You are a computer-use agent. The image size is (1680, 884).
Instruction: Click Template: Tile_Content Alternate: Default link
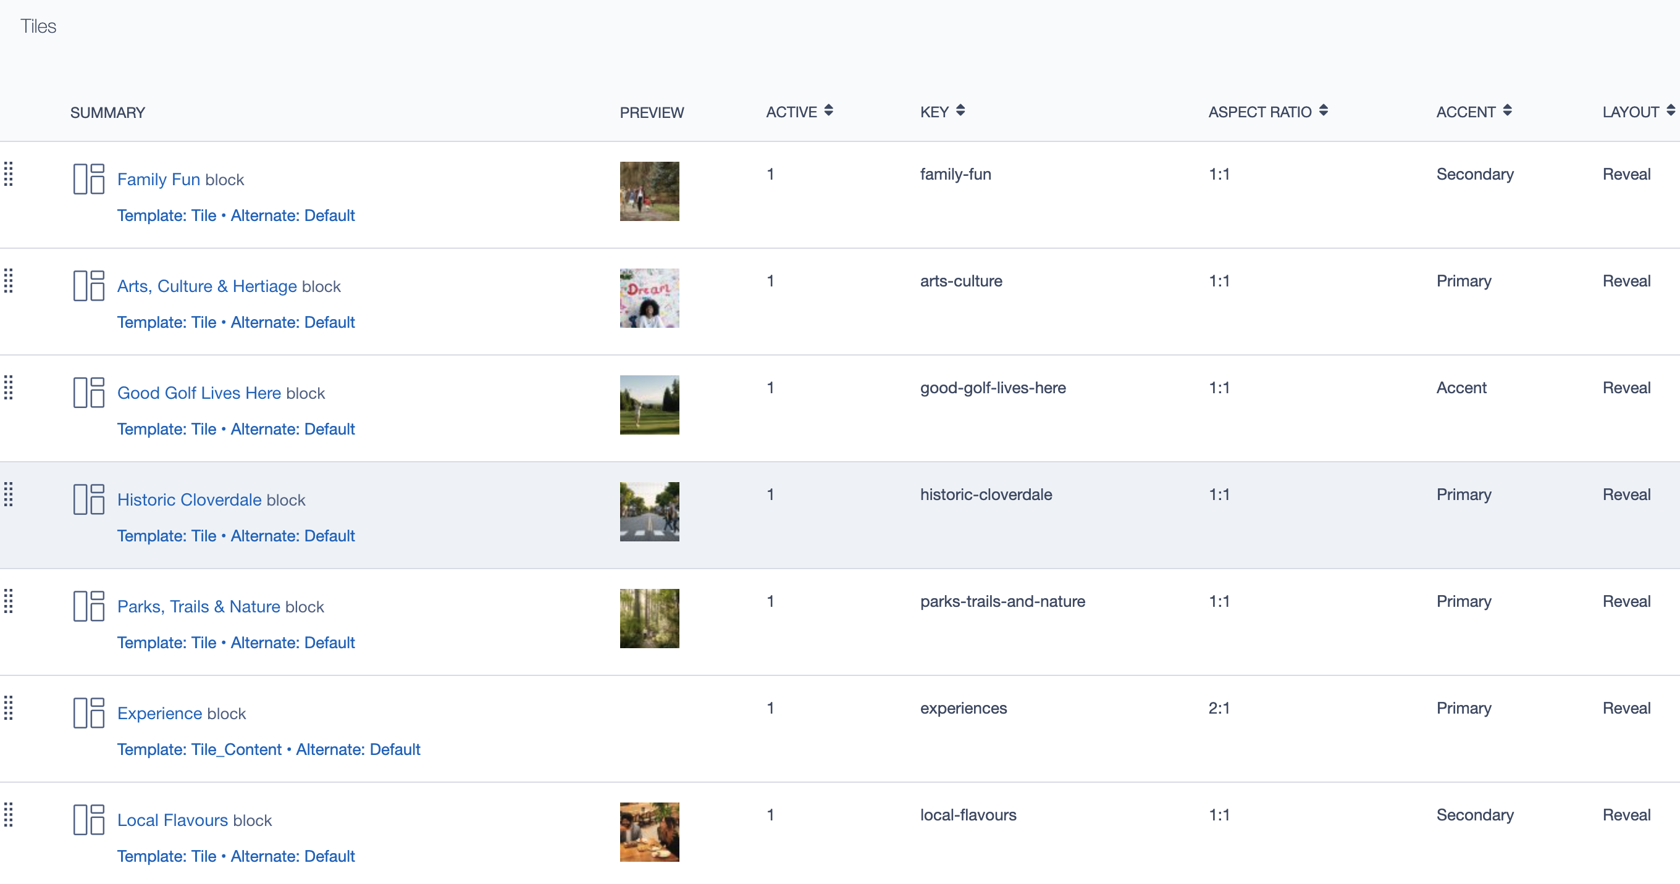coord(268,749)
